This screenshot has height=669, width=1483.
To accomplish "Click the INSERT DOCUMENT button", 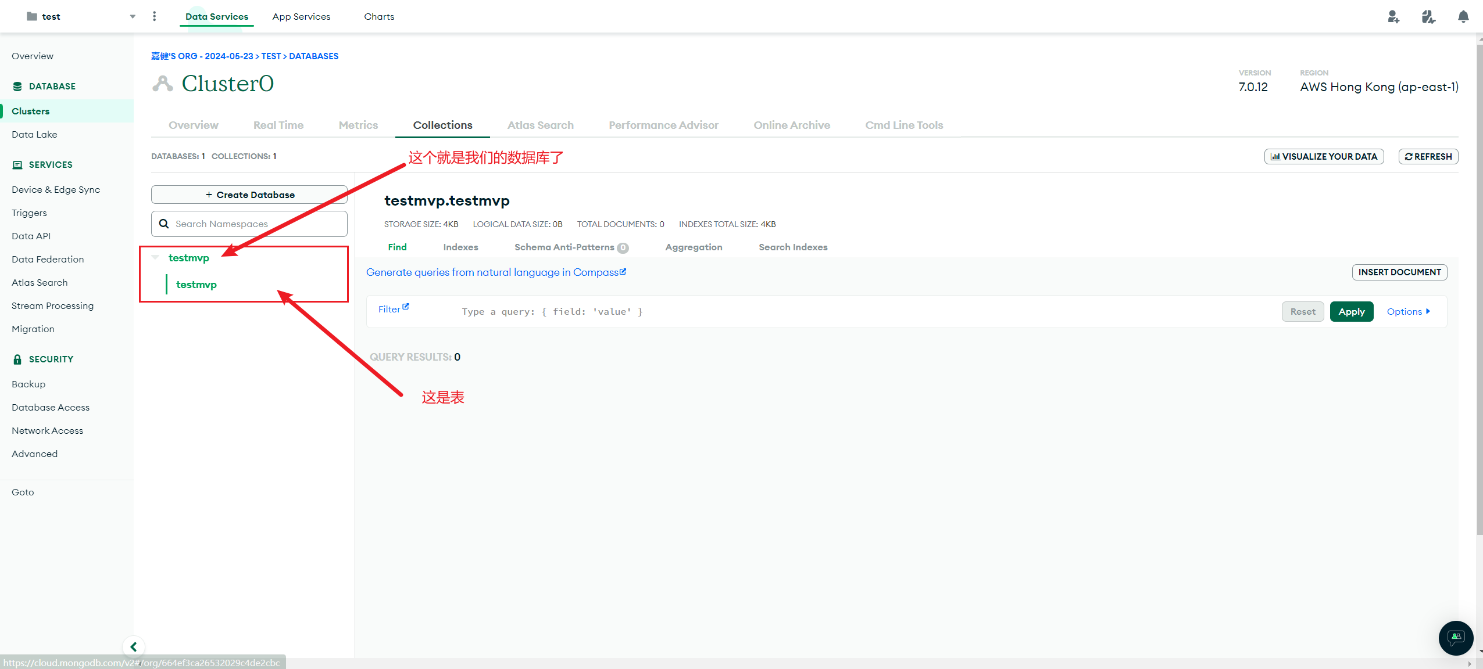I will click(1399, 272).
